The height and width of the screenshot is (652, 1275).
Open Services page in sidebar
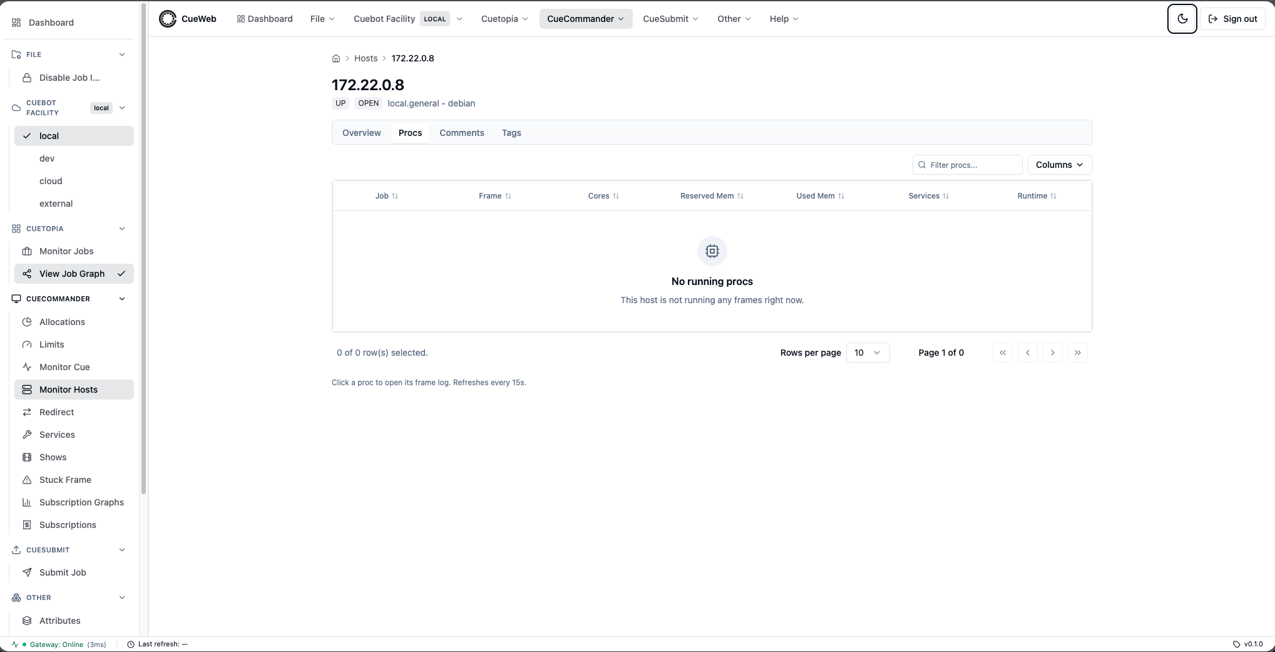pos(74,435)
